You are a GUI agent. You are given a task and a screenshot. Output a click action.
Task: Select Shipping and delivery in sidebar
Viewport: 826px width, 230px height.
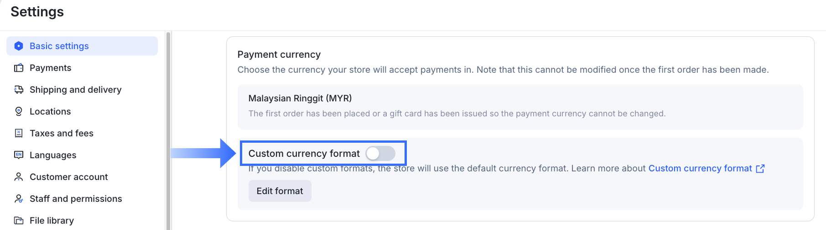point(75,90)
